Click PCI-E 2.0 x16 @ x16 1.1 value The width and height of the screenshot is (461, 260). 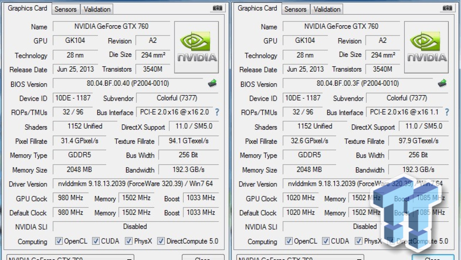point(404,112)
